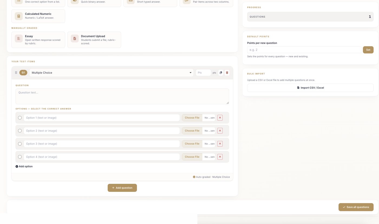Mark Option 1 as the correct answer
The height and width of the screenshot is (224, 379).
click(20, 118)
